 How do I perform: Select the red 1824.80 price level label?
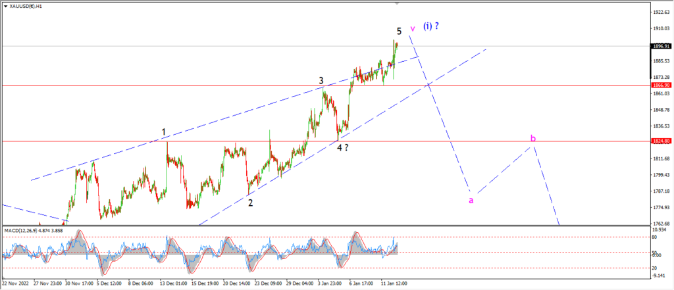tap(661, 141)
